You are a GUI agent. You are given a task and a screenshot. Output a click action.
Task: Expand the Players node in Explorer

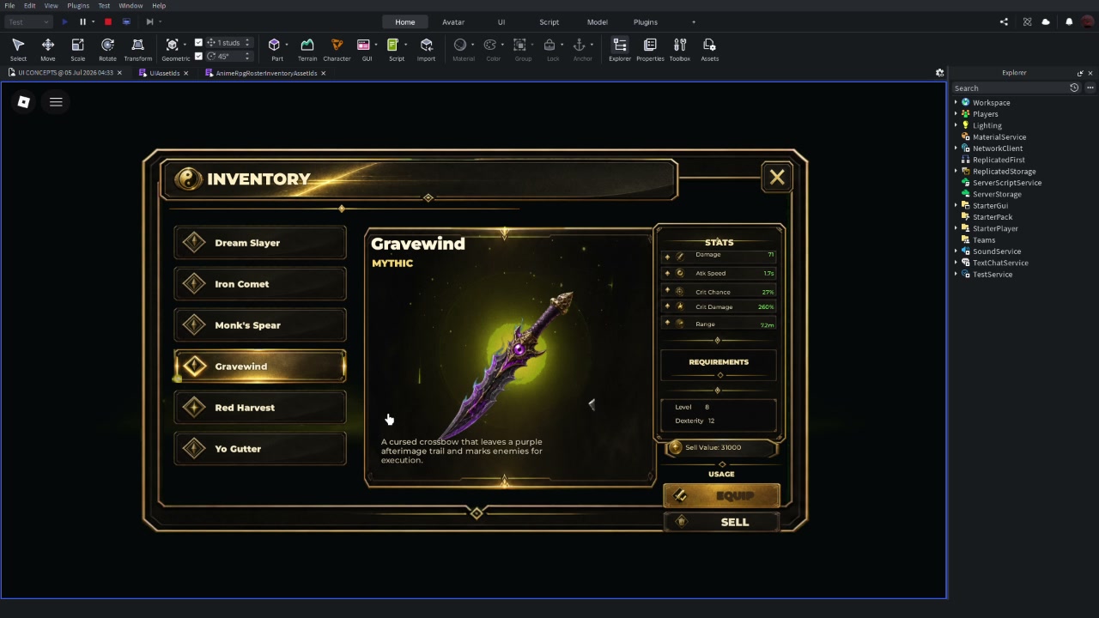click(x=956, y=113)
